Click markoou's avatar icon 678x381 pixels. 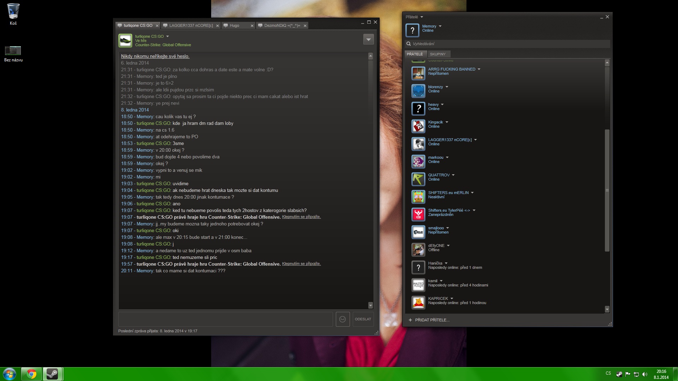click(418, 162)
